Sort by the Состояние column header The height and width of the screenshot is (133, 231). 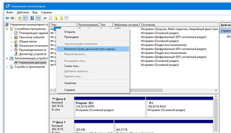pos(179,25)
